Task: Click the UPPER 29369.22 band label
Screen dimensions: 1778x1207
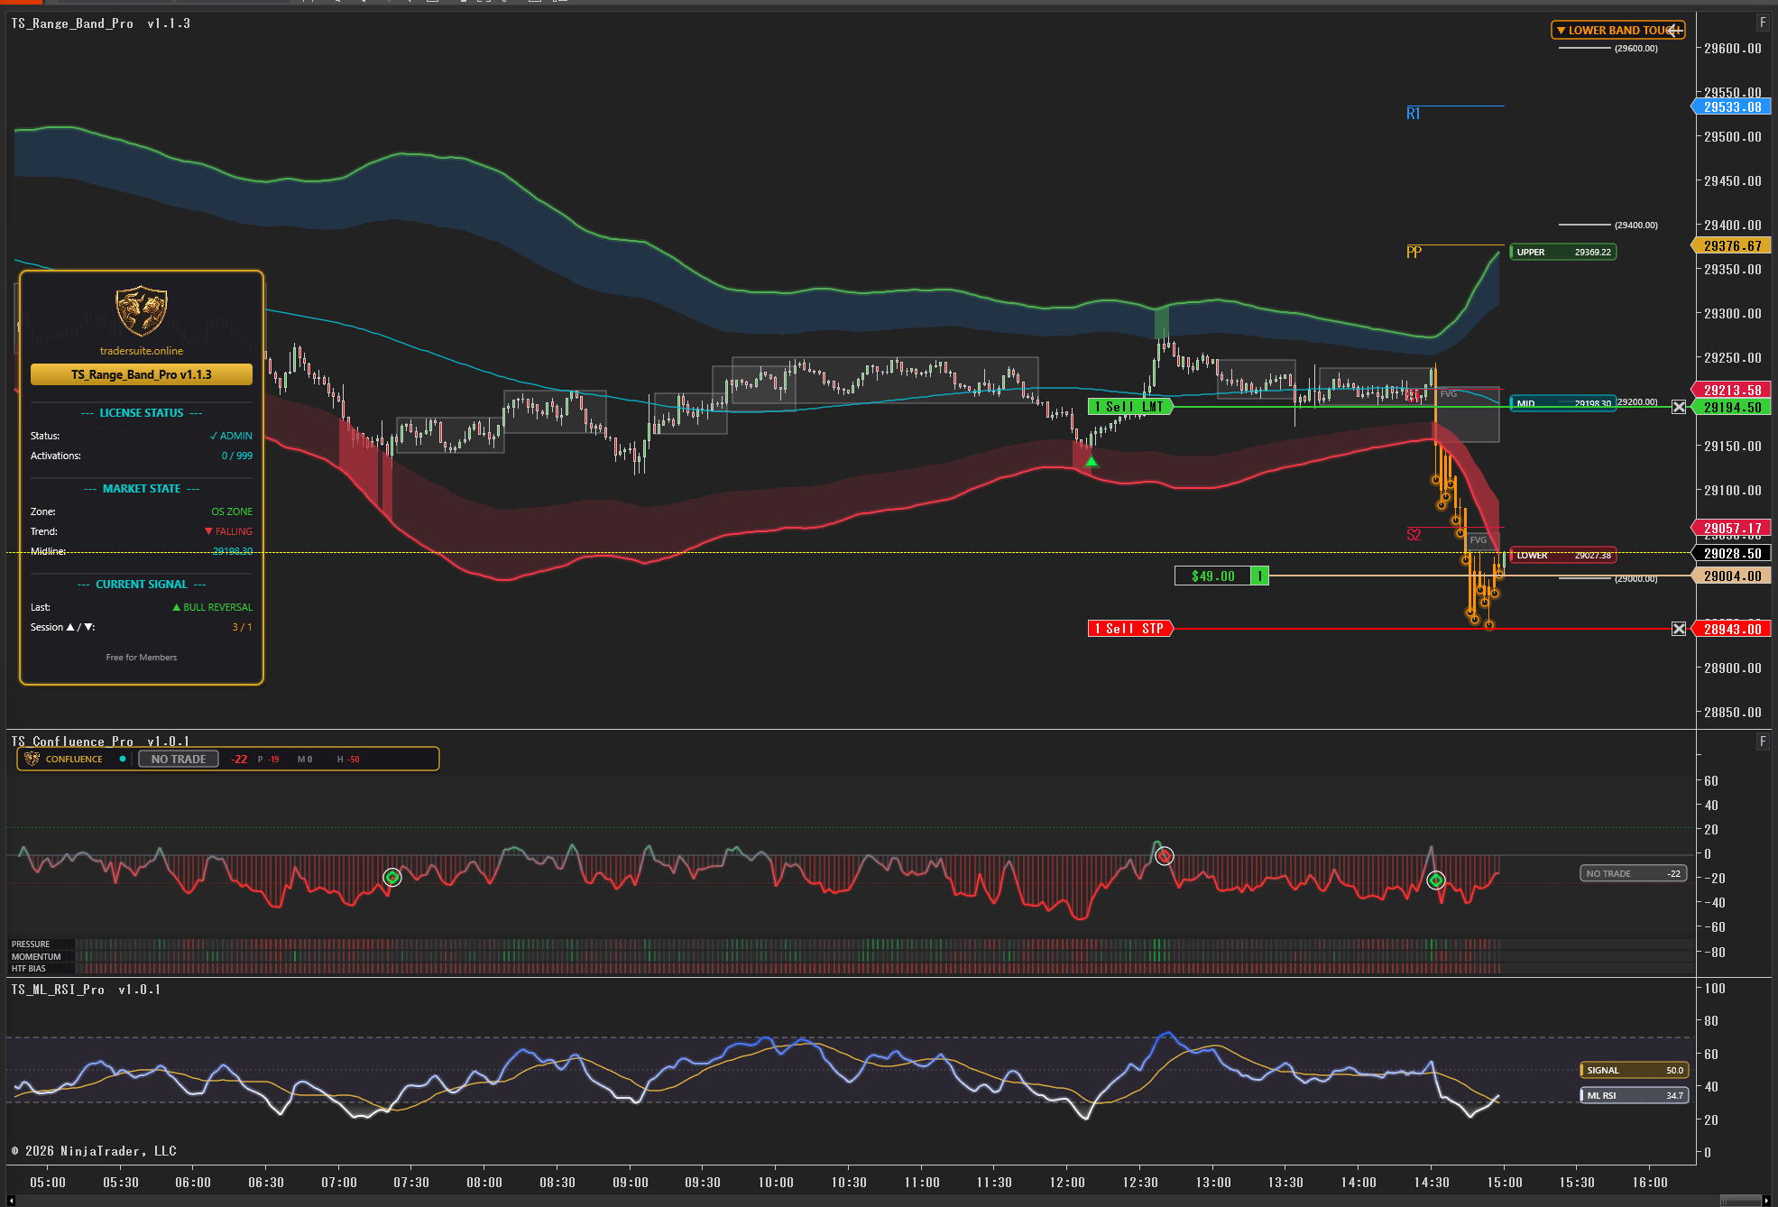Action: [1563, 253]
